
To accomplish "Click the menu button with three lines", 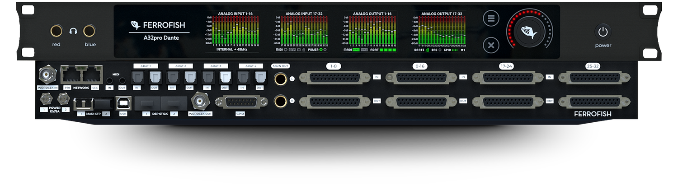I will (x=490, y=19).
